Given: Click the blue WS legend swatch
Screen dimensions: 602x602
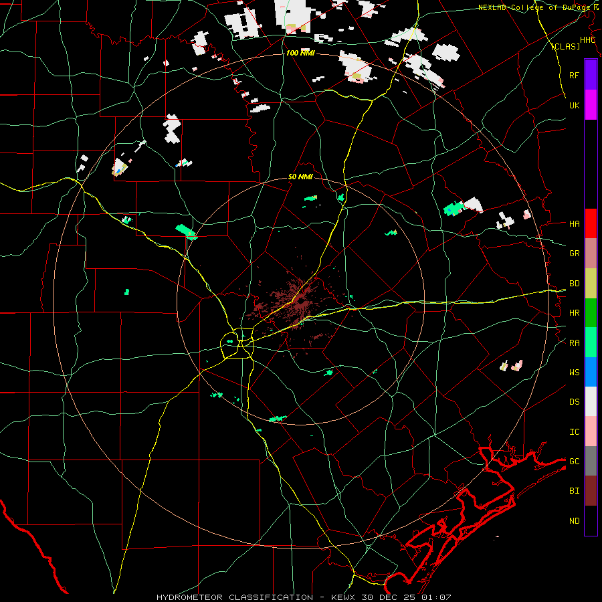Looking at the screenshot, I should pyautogui.click(x=591, y=372).
